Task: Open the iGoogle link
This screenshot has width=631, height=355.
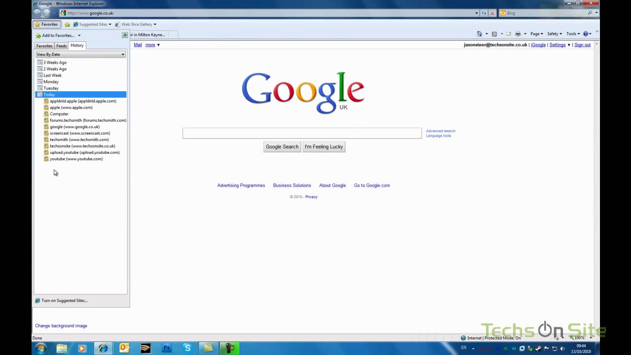Action: click(x=538, y=45)
